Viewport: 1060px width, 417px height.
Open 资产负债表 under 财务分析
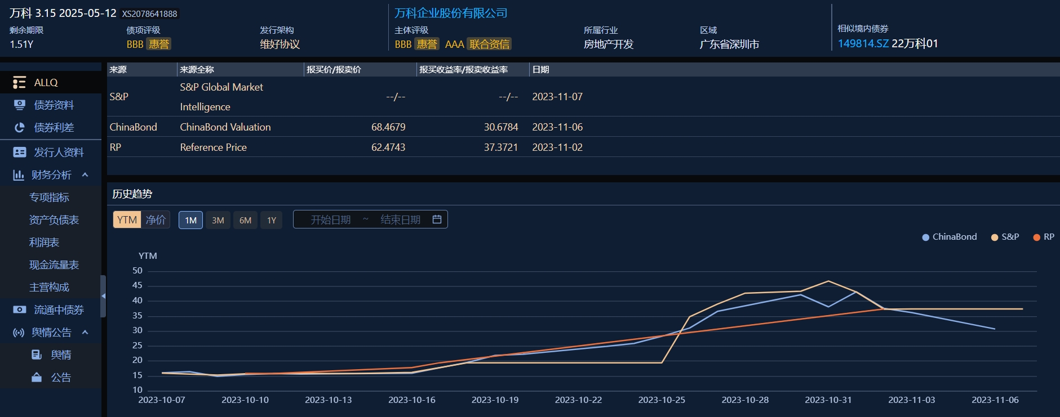click(54, 220)
